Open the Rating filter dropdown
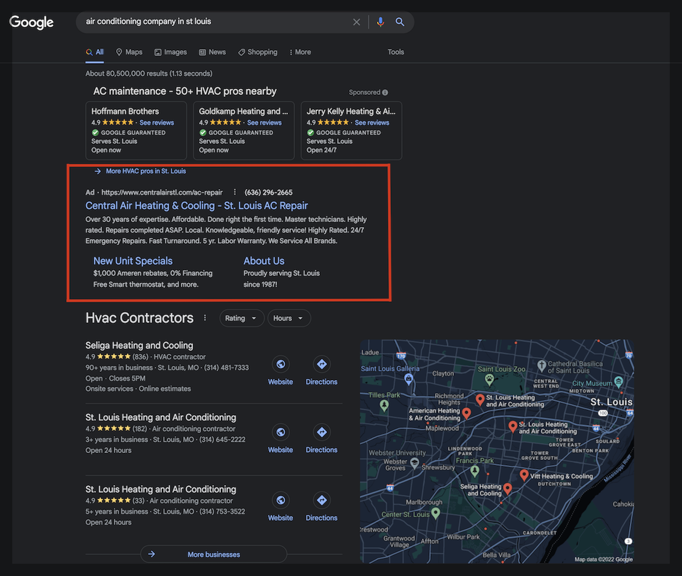682x576 pixels. 242,318
